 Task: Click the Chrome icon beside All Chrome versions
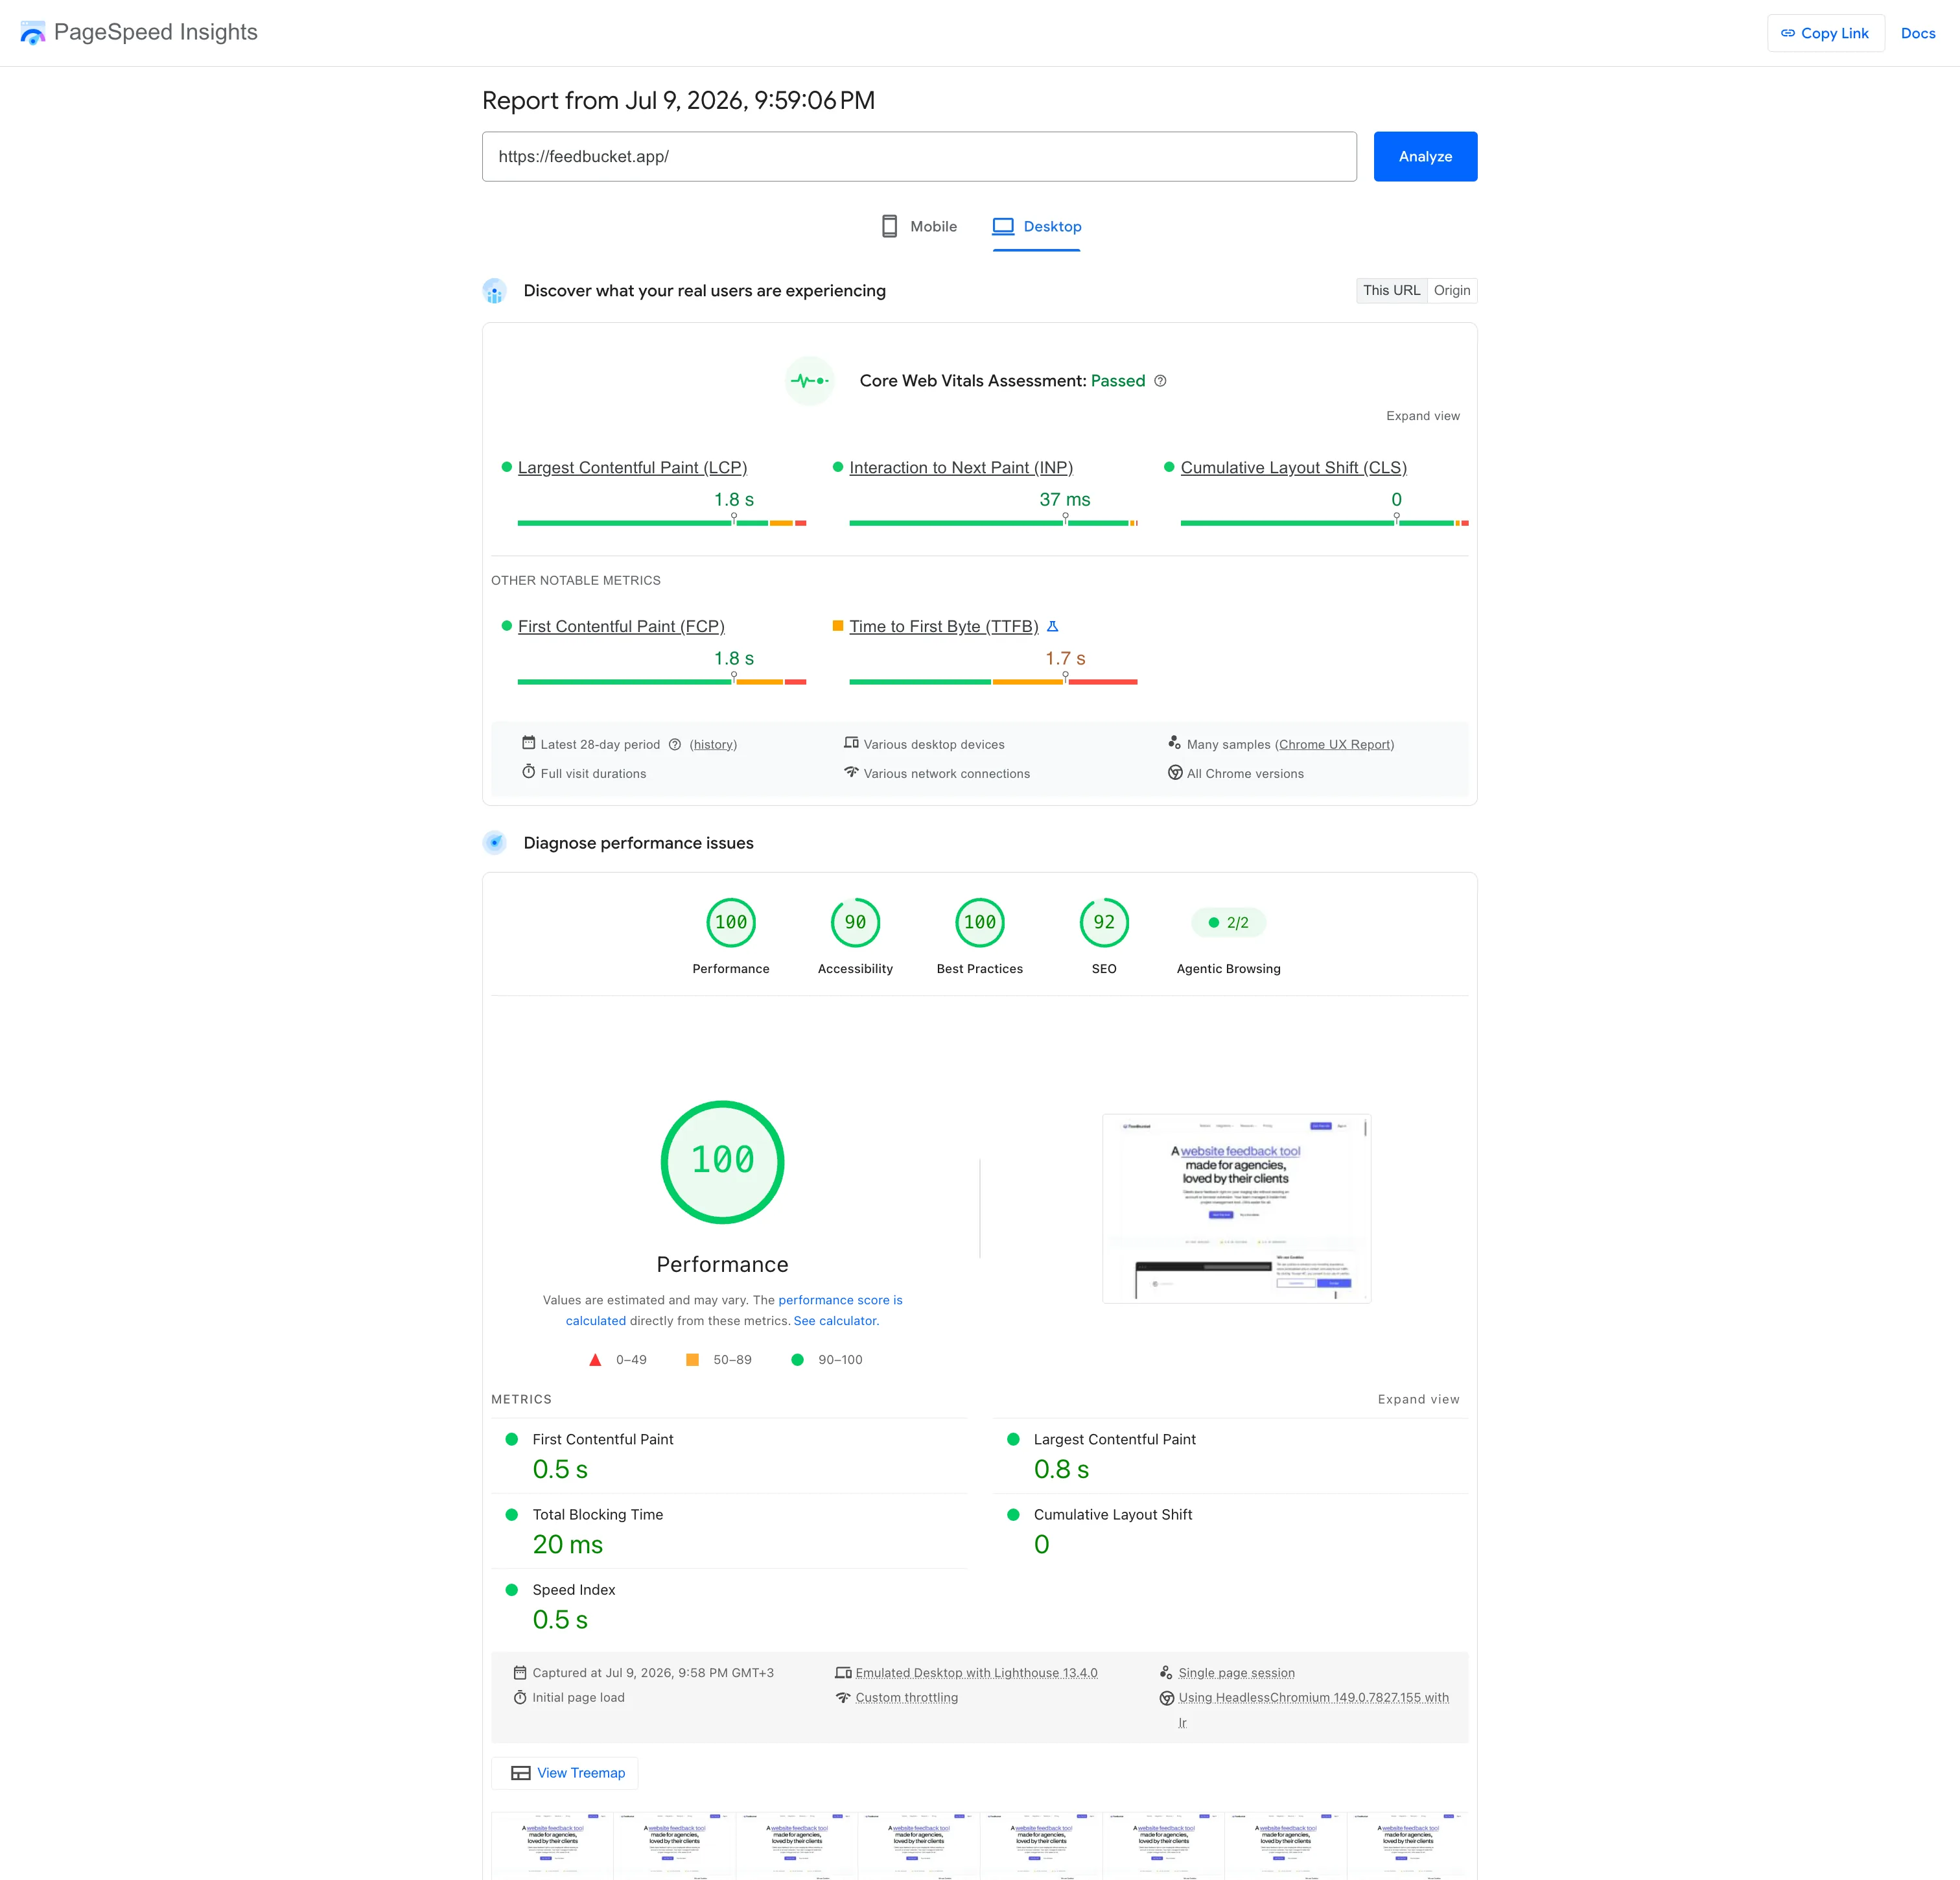coord(1175,773)
